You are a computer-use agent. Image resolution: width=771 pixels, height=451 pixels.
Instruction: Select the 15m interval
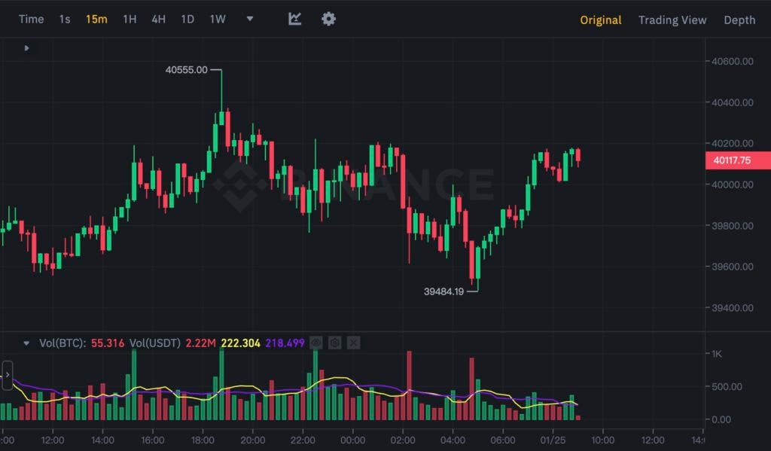96,20
